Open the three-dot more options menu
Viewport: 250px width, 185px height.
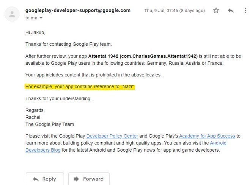[245, 11]
